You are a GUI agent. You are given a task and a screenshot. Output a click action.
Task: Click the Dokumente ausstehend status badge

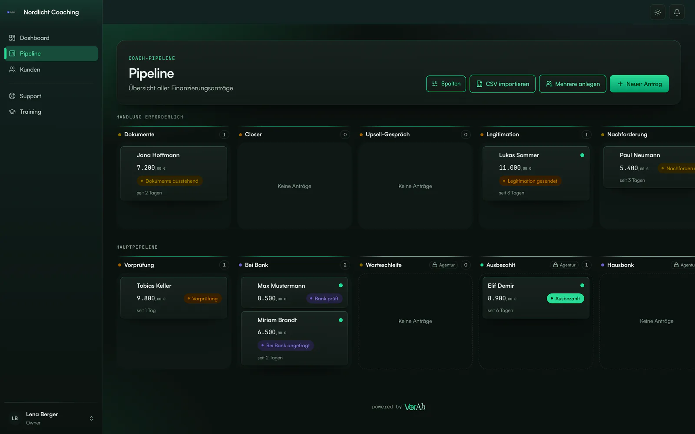coord(169,181)
